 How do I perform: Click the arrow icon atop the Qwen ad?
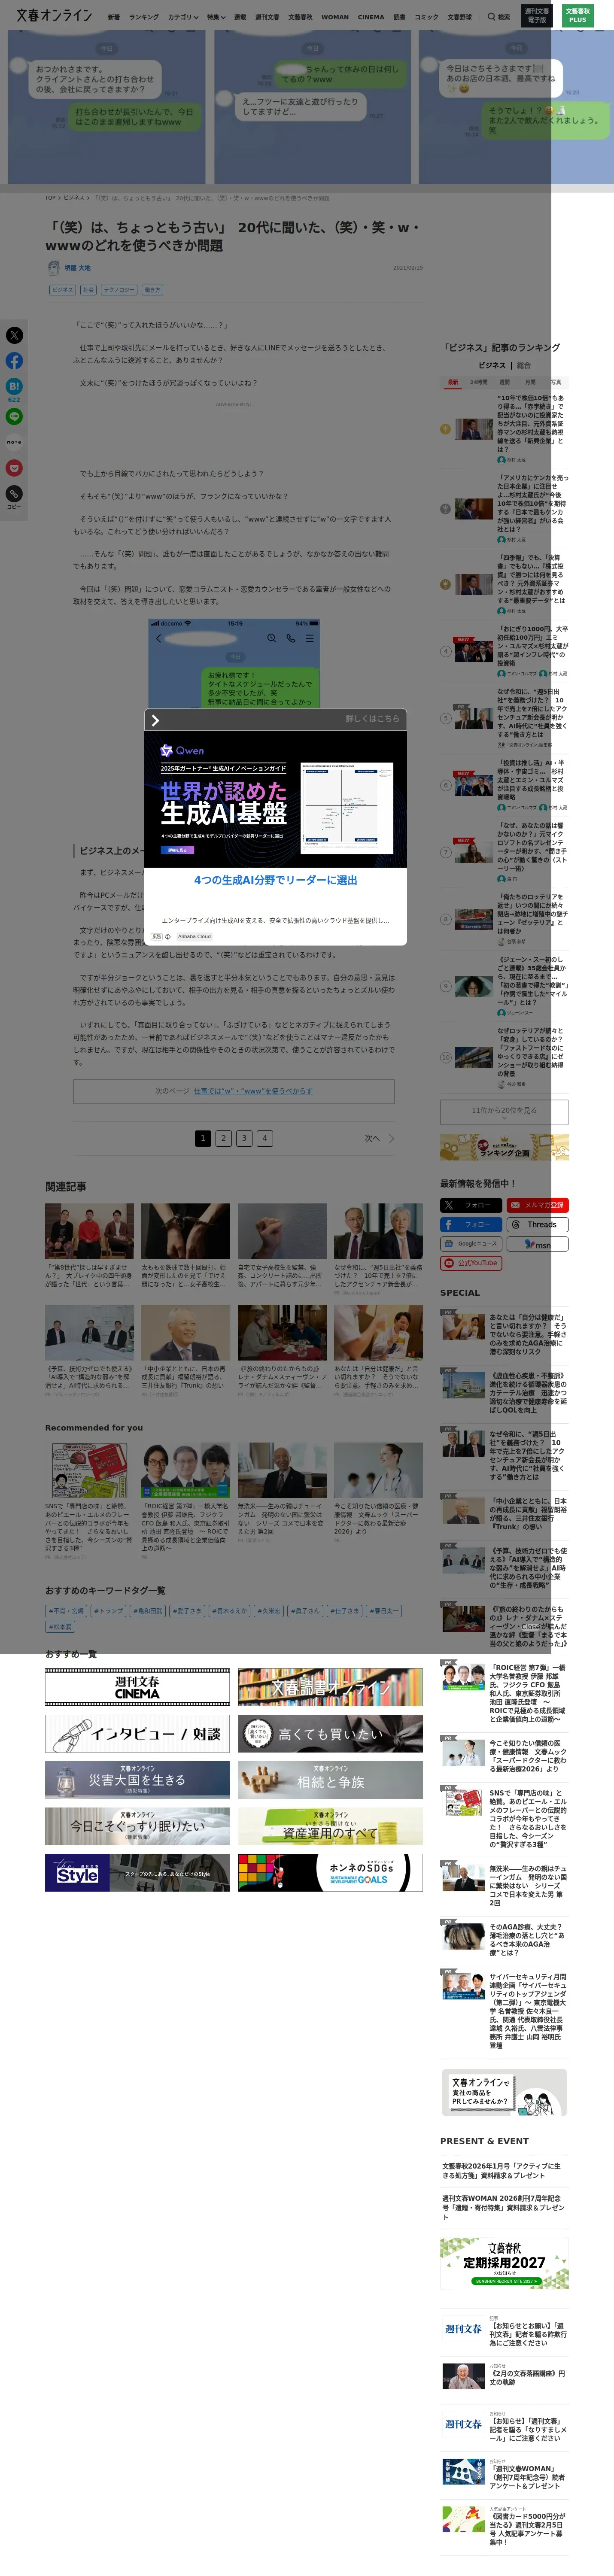tap(155, 720)
